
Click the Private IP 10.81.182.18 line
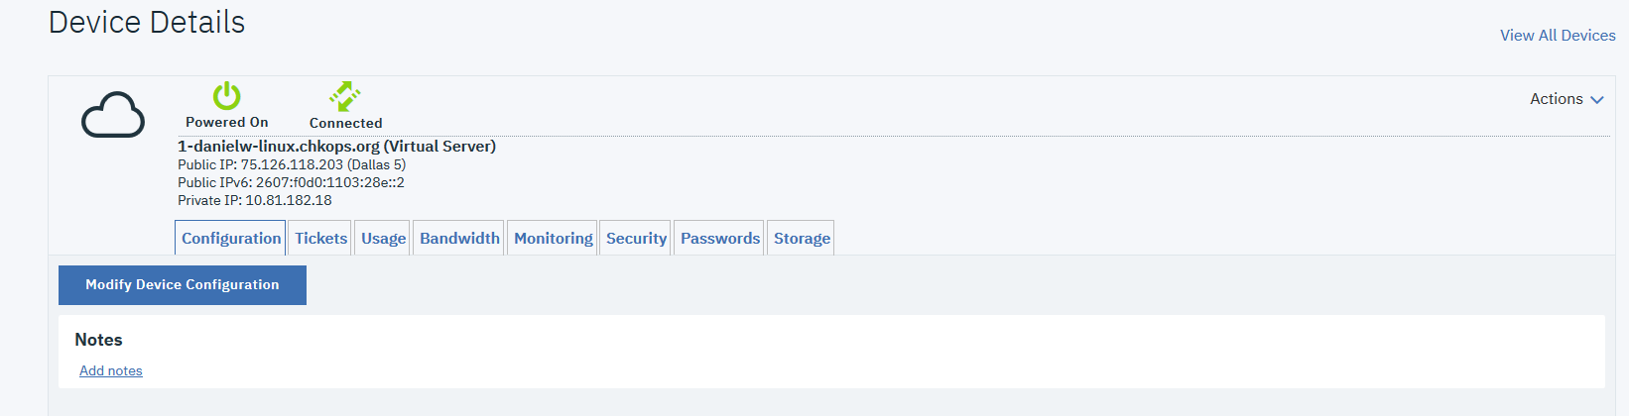click(x=255, y=200)
